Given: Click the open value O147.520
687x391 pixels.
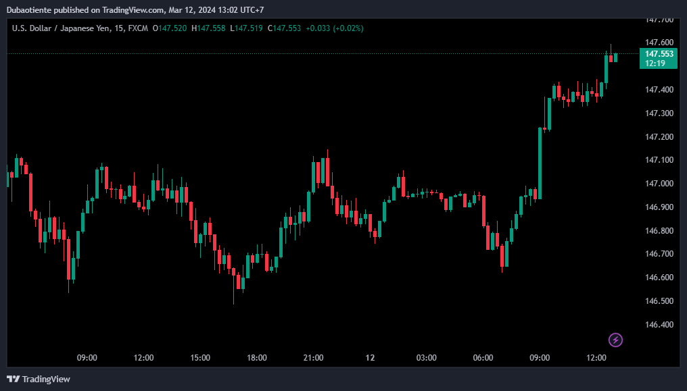Looking at the screenshot, I should coord(170,28).
